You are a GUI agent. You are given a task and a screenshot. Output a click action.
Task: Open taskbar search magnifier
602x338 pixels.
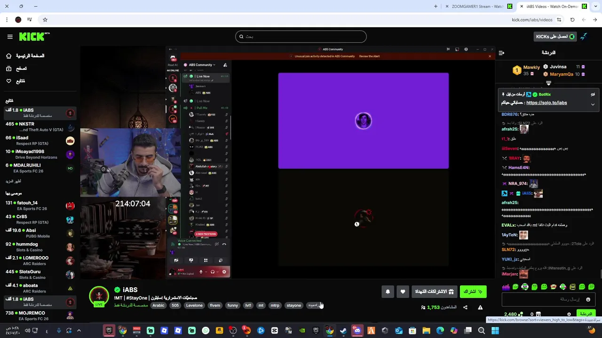[482, 330]
